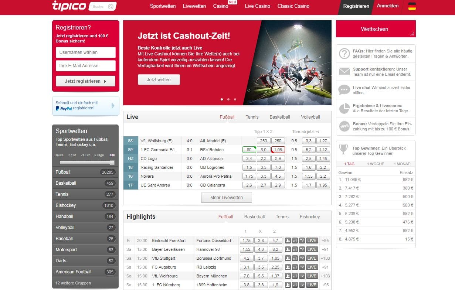Click the search magnifier icon

click(111, 6)
